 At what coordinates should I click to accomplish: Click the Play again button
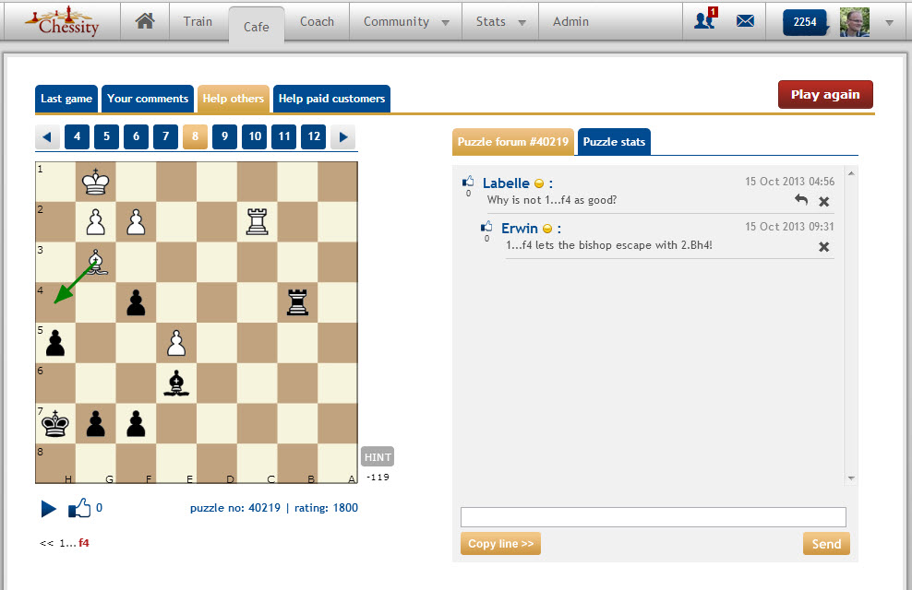[x=825, y=95]
